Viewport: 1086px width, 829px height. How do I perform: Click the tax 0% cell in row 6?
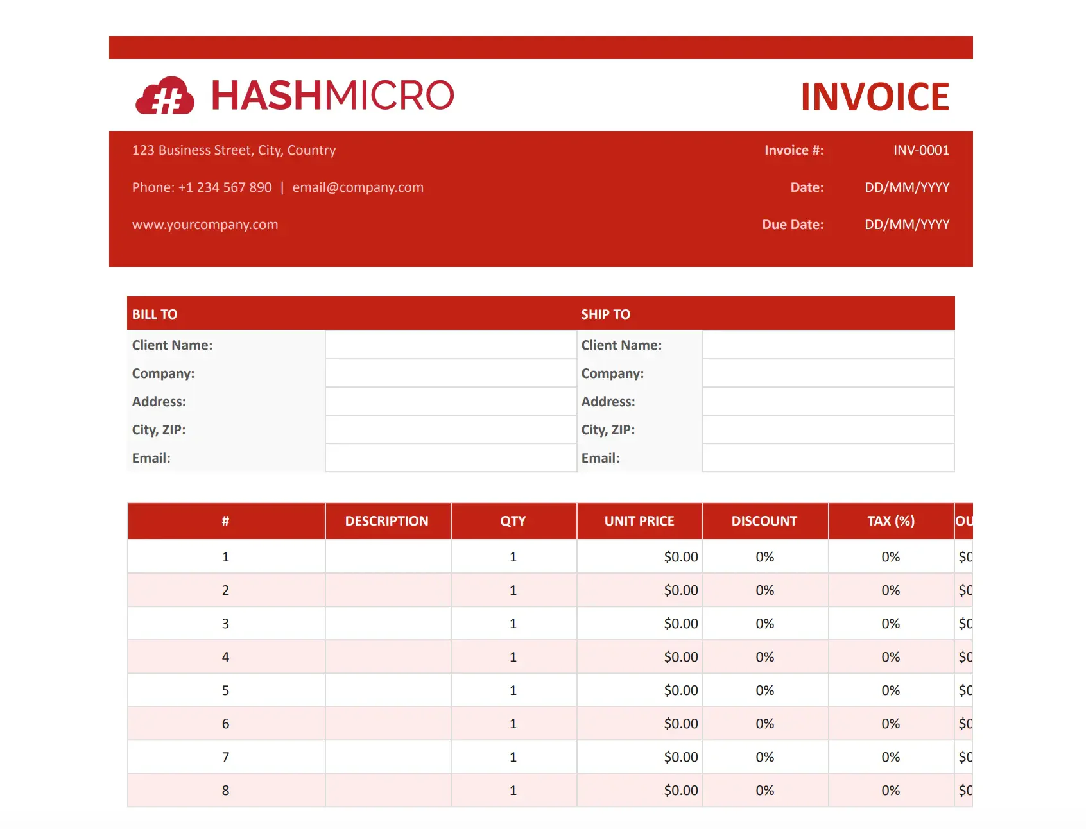coord(891,724)
